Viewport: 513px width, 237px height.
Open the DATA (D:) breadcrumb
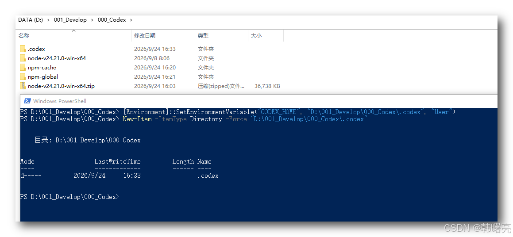(31, 20)
